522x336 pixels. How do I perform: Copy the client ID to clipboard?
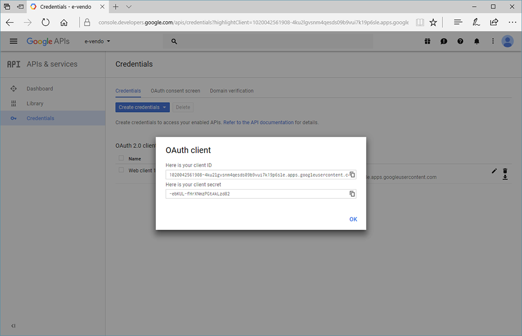click(x=352, y=175)
